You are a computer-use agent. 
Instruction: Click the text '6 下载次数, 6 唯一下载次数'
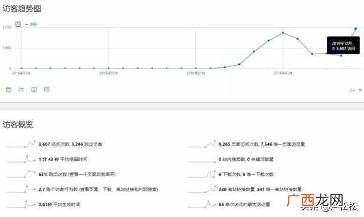click(x=246, y=175)
